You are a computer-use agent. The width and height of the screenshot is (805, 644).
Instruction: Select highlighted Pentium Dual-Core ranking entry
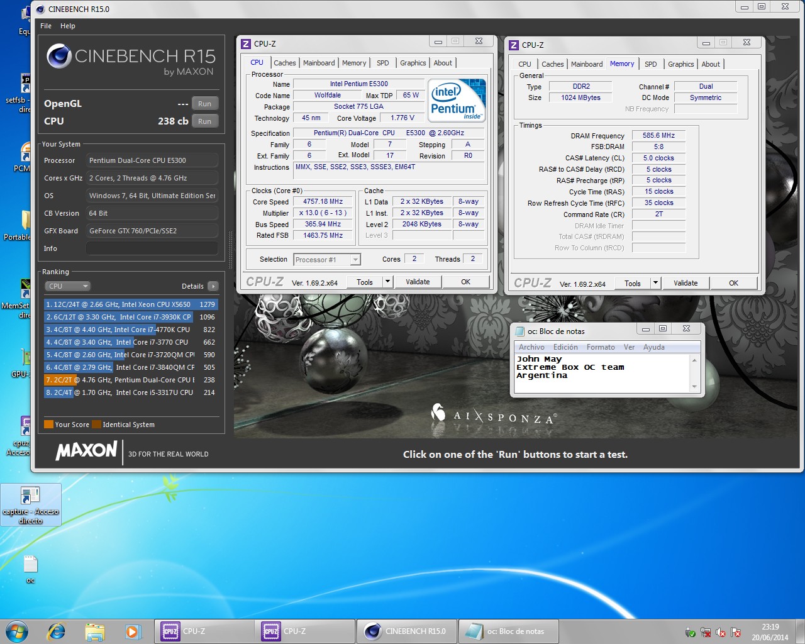pos(131,380)
